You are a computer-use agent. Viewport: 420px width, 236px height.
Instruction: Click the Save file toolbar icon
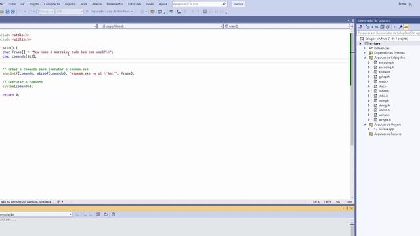(7, 12)
